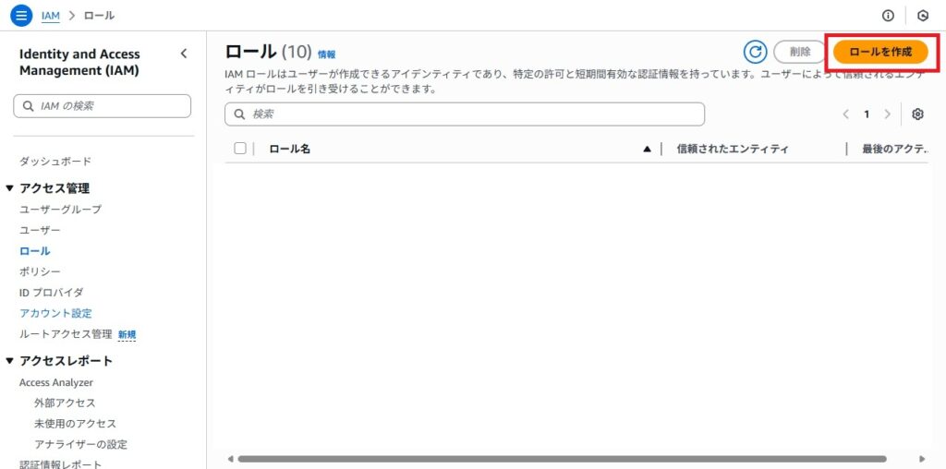Viewport: 946px width, 469px height.
Task: Open ダッシュボード in the sidebar
Action: [55, 162]
